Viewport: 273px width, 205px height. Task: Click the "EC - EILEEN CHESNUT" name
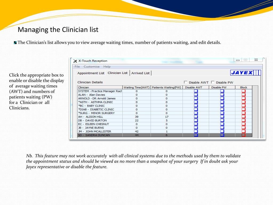tap(94, 124)
